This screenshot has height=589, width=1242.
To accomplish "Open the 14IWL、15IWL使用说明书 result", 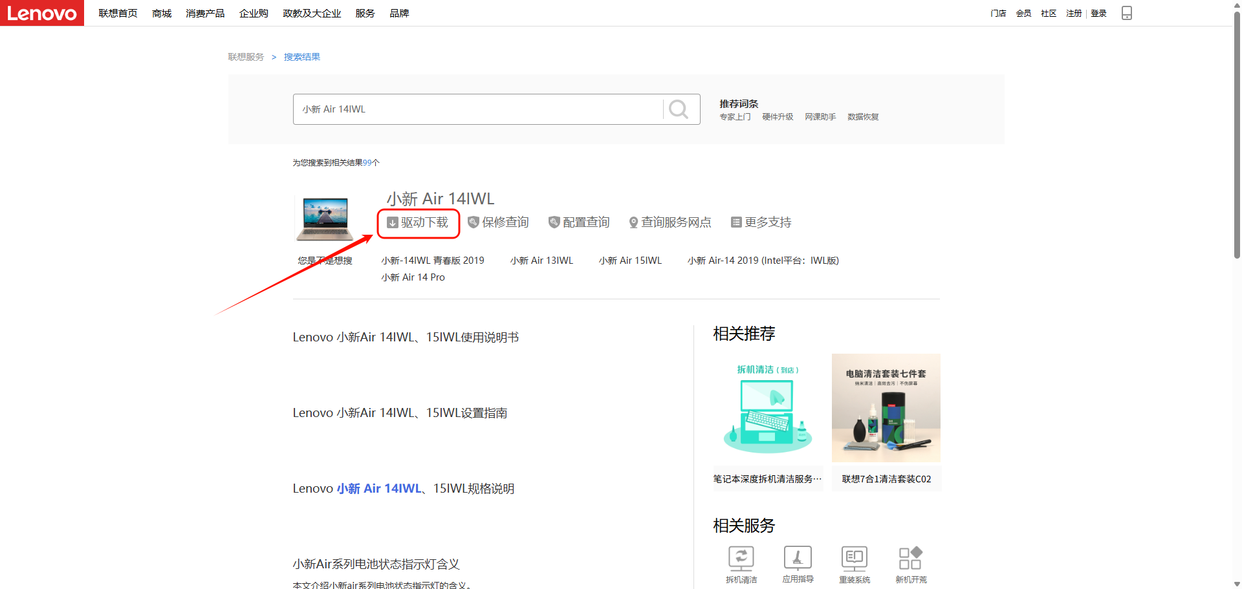I will click(x=406, y=337).
